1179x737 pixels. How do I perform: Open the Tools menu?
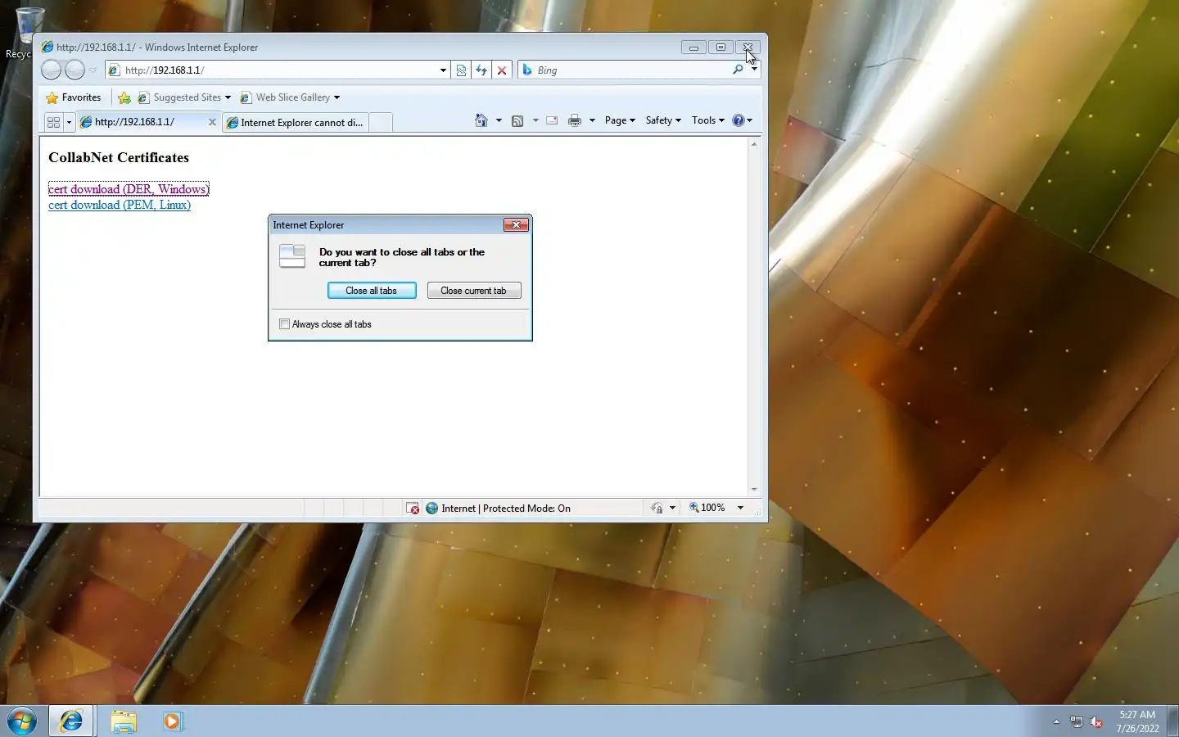(708, 120)
